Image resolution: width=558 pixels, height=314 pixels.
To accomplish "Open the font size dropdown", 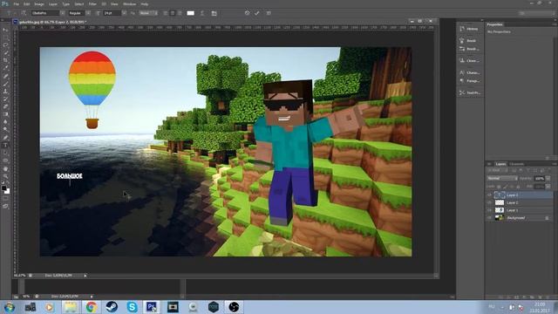I will [x=124, y=13].
